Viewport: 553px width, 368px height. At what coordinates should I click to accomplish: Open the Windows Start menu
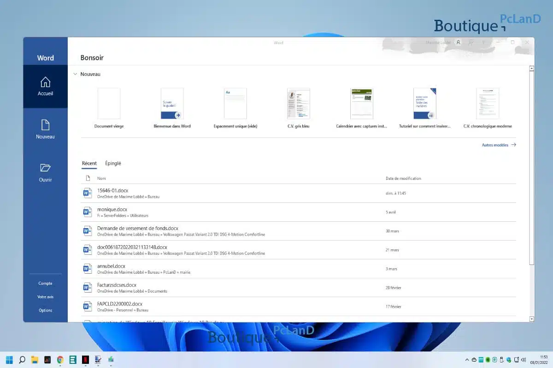pyautogui.click(x=9, y=360)
